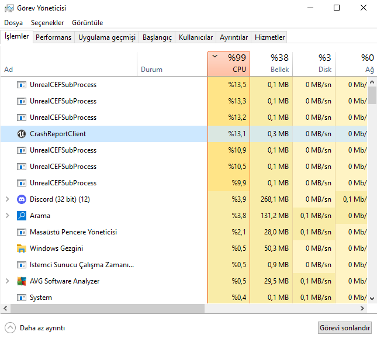Click the İstemci Sunucu Çalışma Zamanı icon
The image size is (377, 342).
22,265
